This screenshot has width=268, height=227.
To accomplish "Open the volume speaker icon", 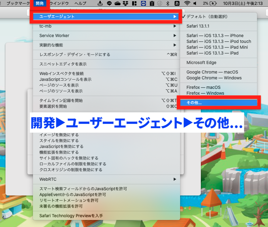I will [195, 3].
